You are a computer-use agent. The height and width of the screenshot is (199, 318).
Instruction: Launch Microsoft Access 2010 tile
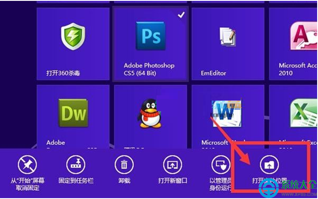[x=293, y=44]
